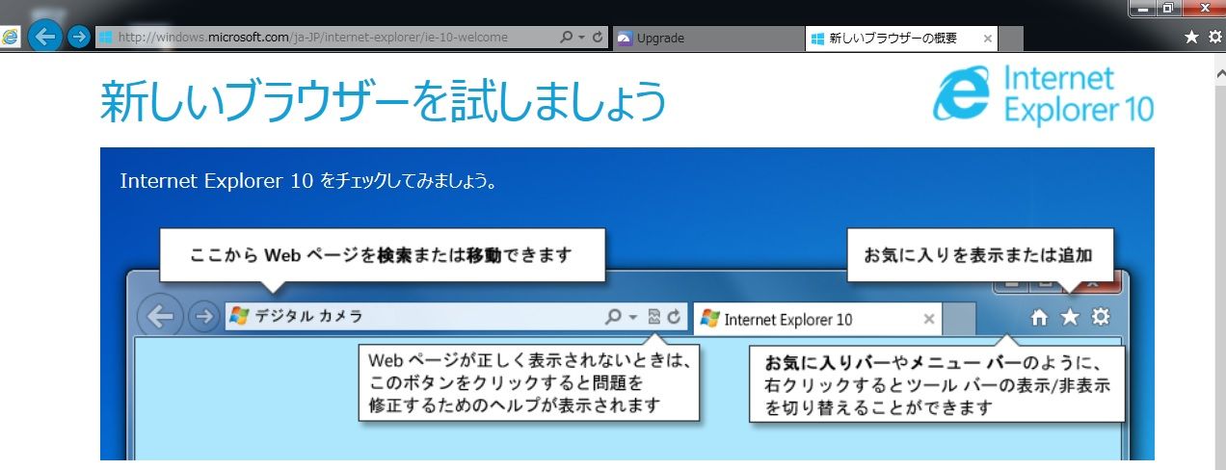Viewport: 1226px width, 470px height.
Task: Open the address bar autocomplete dropdown arrow
Action: tap(581, 38)
